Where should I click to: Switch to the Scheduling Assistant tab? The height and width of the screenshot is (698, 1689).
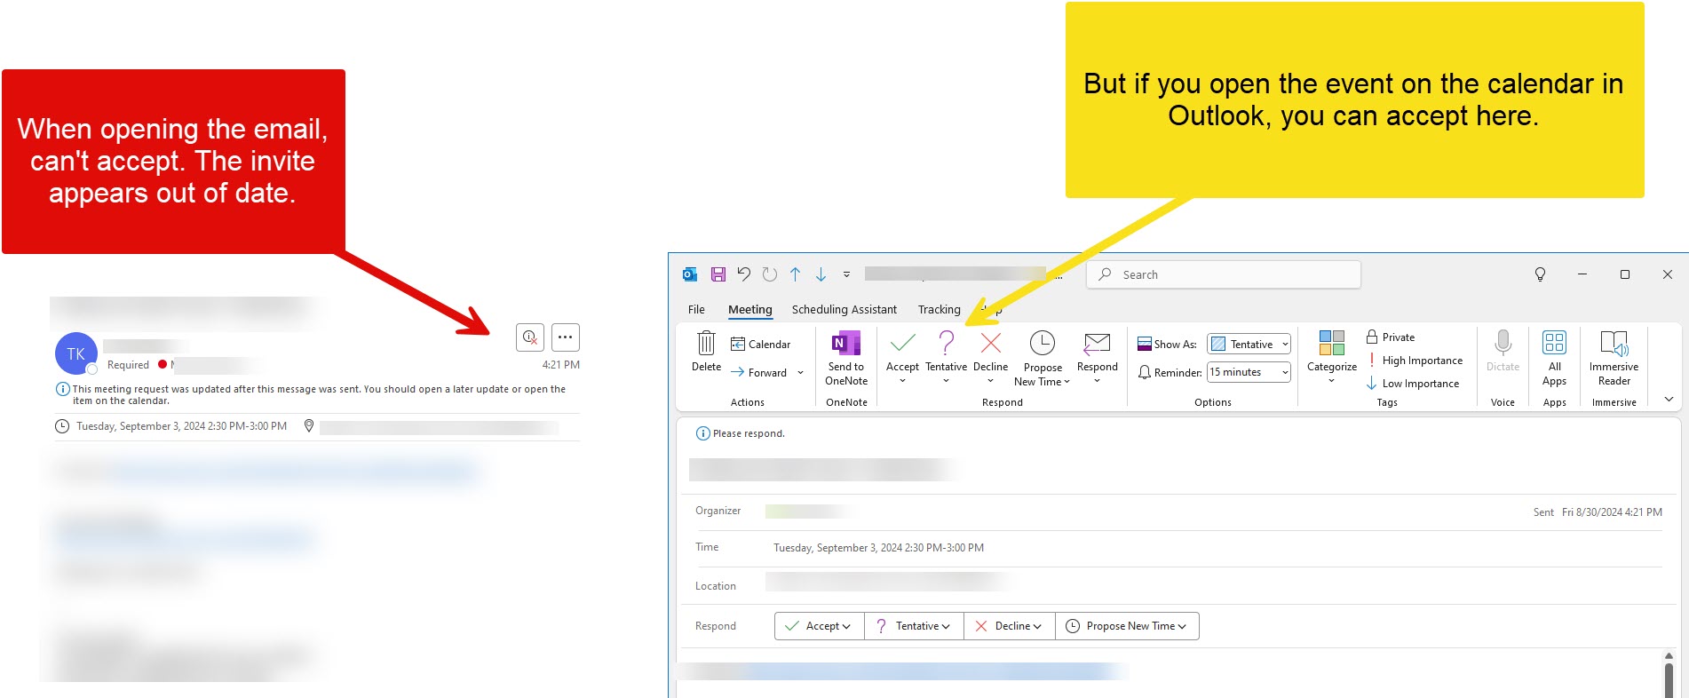[x=844, y=310]
